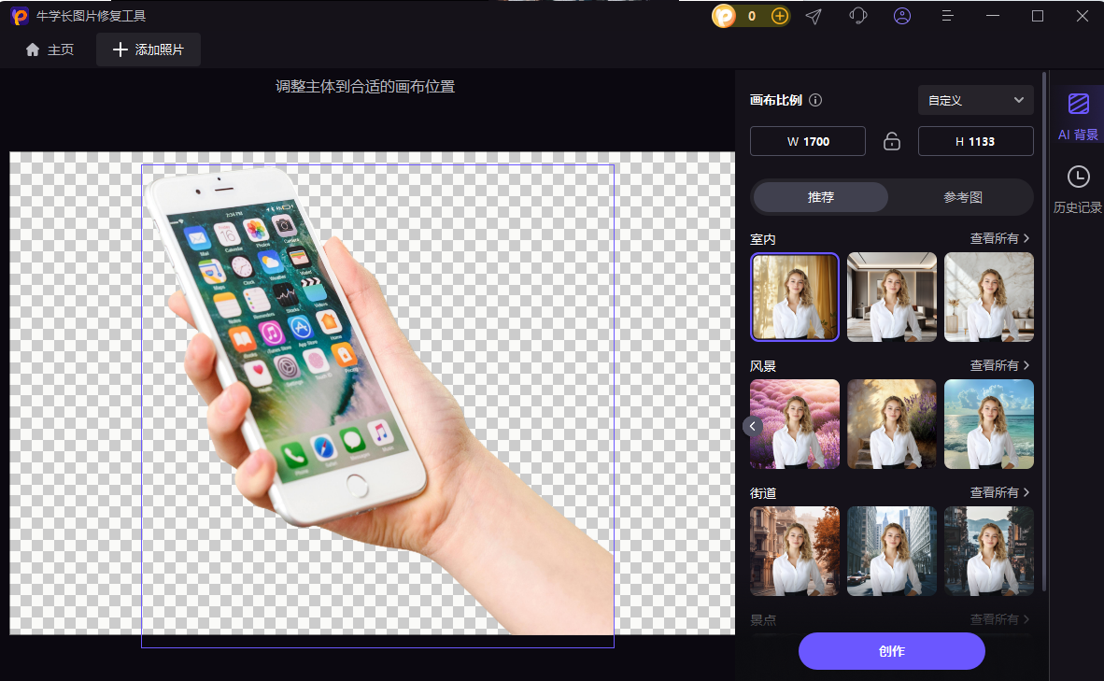The width and height of the screenshot is (1104, 681).
Task: Select the white marble indoor background
Action: pyautogui.click(x=988, y=297)
